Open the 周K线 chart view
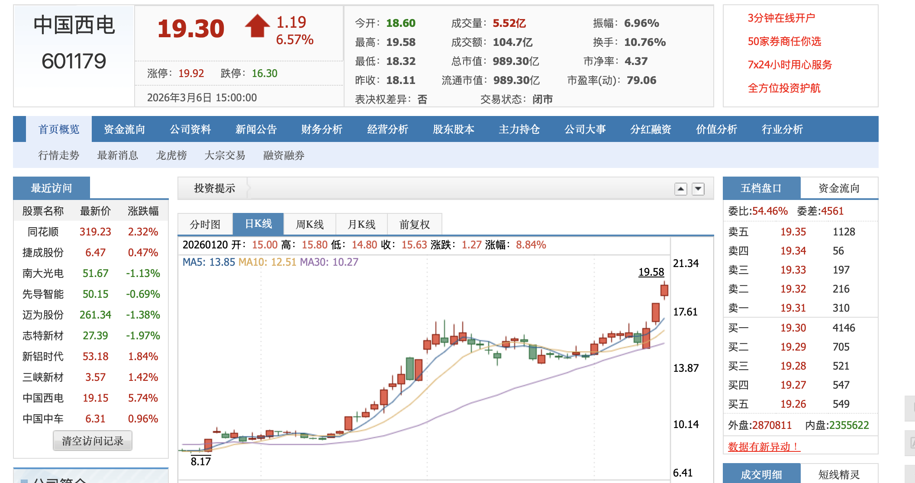Image resolution: width=915 pixels, height=483 pixels. click(309, 224)
